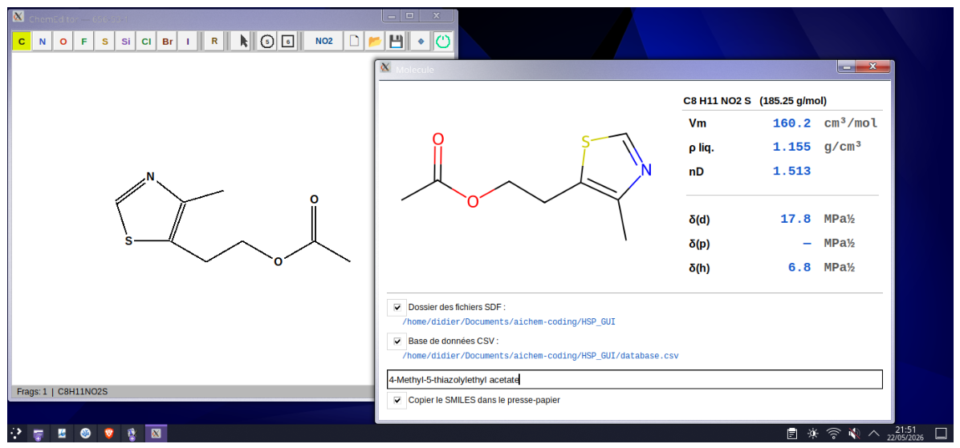
Task: Open the database.csv file path link
Action: [540, 355]
